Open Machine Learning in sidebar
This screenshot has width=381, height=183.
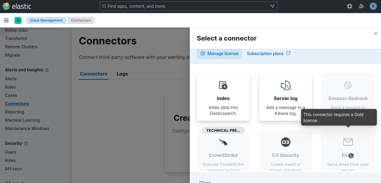pos(22,120)
